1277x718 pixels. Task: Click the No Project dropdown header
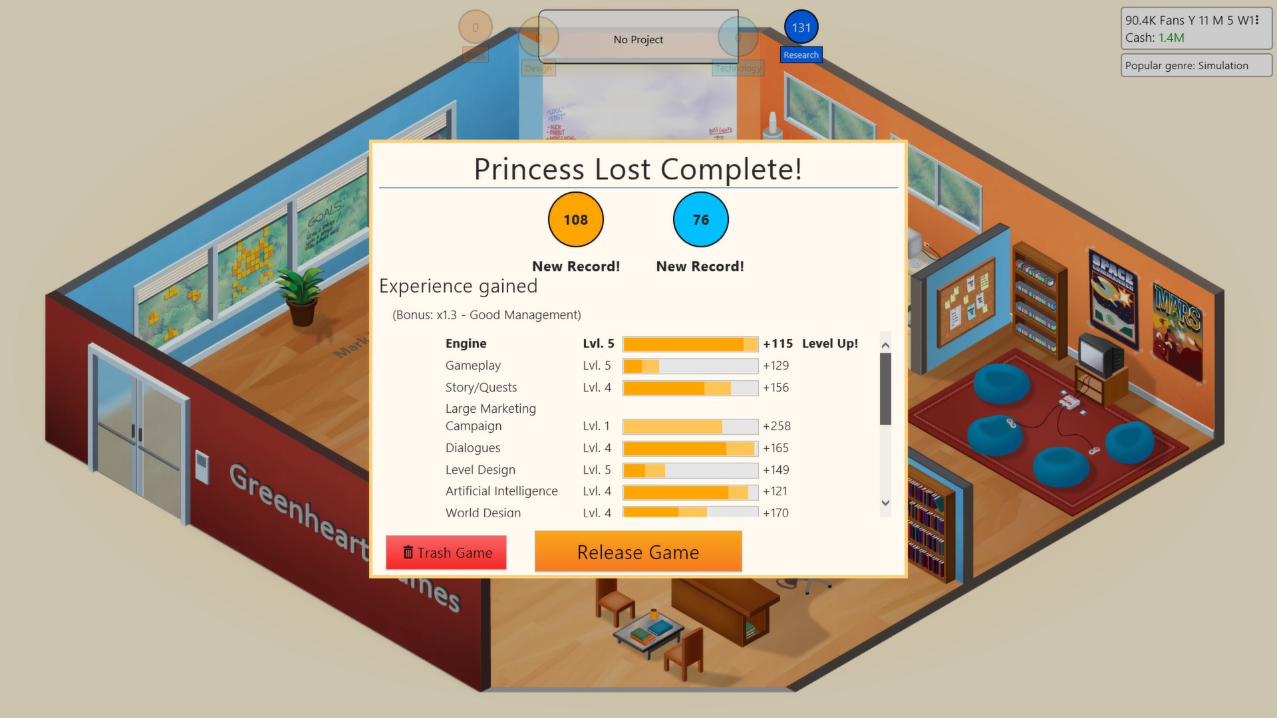[638, 39]
